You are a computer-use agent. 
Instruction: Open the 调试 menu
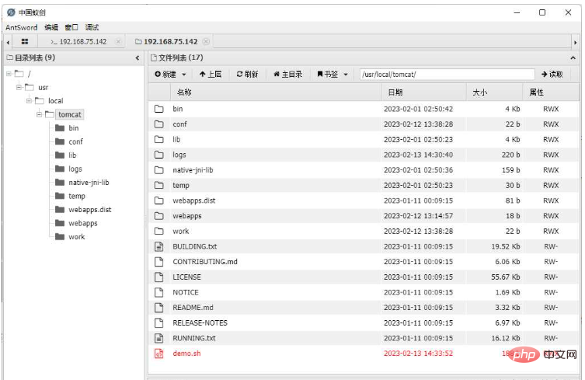pyautogui.click(x=92, y=27)
